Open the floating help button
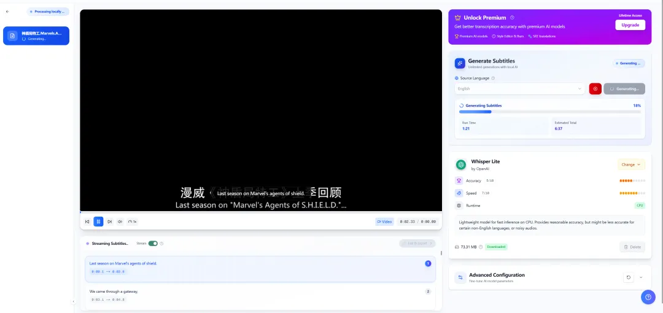 [x=648, y=297]
